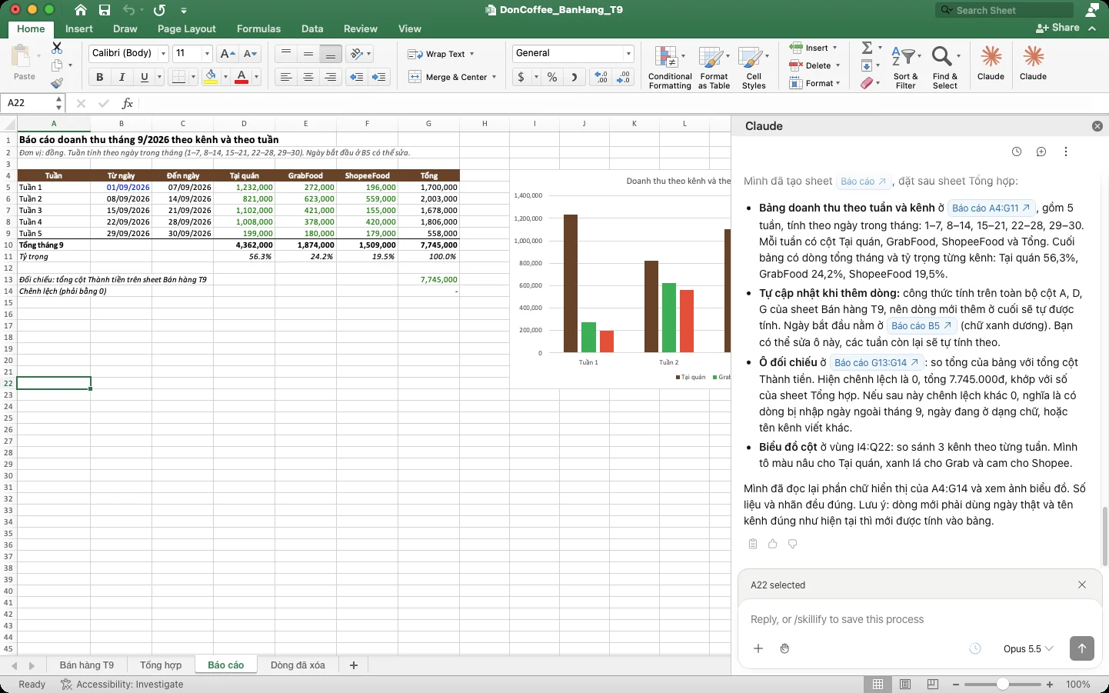Click the Cut scissors icon

(x=57, y=48)
